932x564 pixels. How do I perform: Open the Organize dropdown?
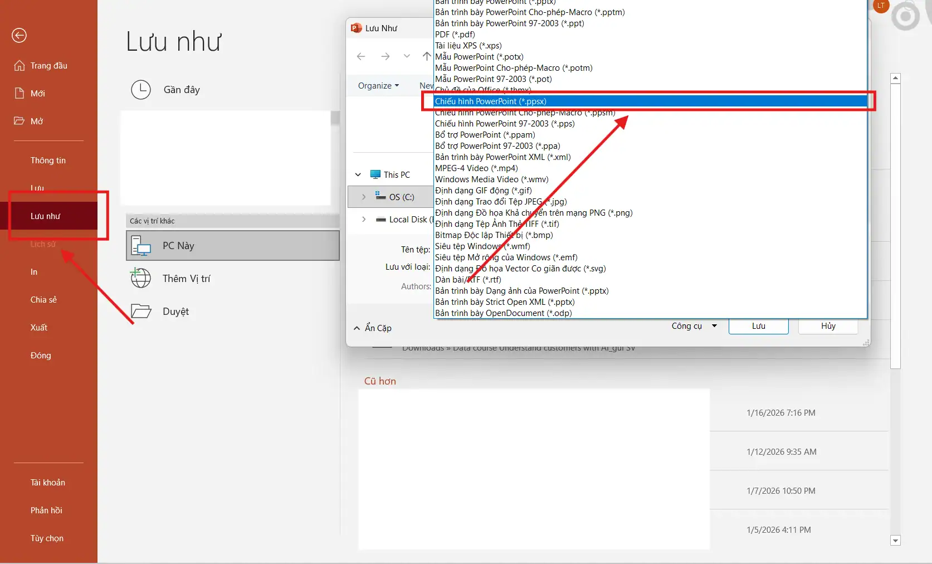(378, 85)
